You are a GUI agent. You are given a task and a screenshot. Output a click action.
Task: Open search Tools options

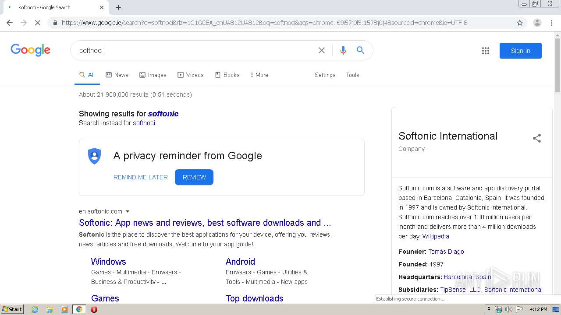coord(352,75)
